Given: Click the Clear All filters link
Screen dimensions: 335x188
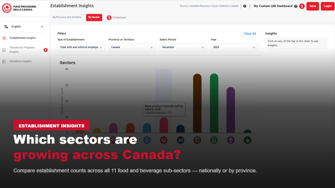Looking at the screenshot, I should (x=250, y=34).
